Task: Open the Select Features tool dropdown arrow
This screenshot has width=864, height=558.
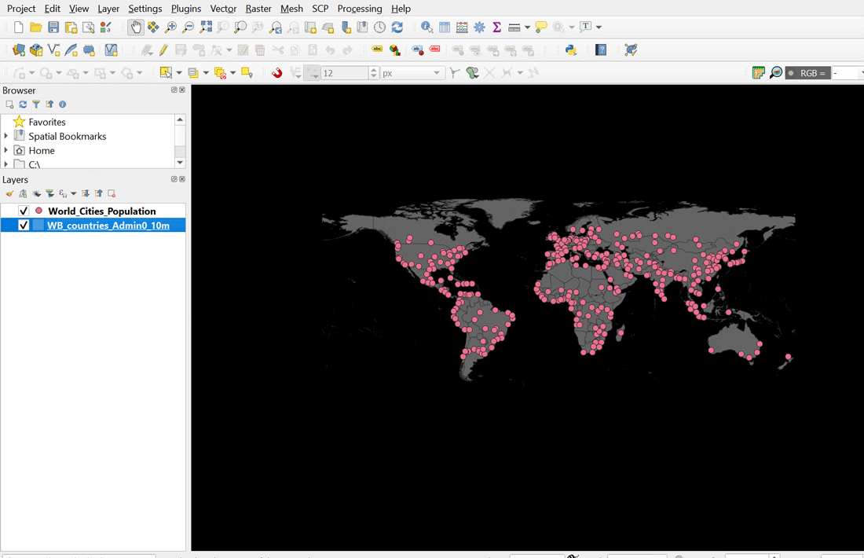Action: coord(179,73)
